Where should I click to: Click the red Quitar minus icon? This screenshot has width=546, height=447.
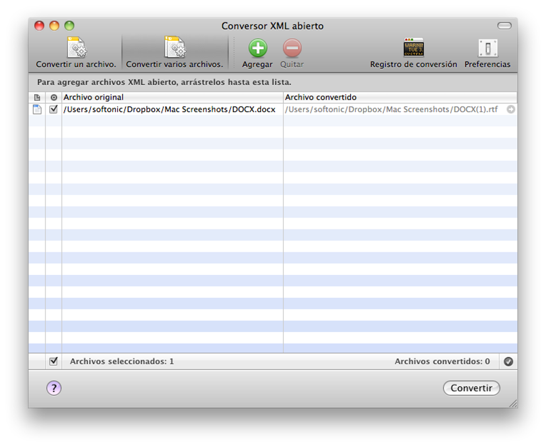tap(292, 48)
